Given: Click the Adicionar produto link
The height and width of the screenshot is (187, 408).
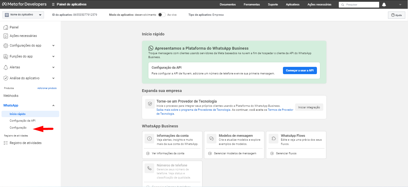Looking at the screenshot, I should click(x=47, y=88).
